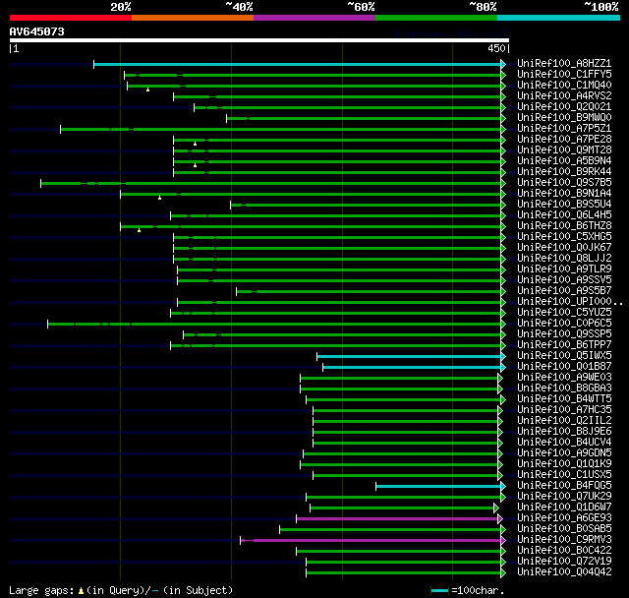Click the UniRef100_A7P5Z1 text
Viewport: 629px width, 598px height.
564,129
